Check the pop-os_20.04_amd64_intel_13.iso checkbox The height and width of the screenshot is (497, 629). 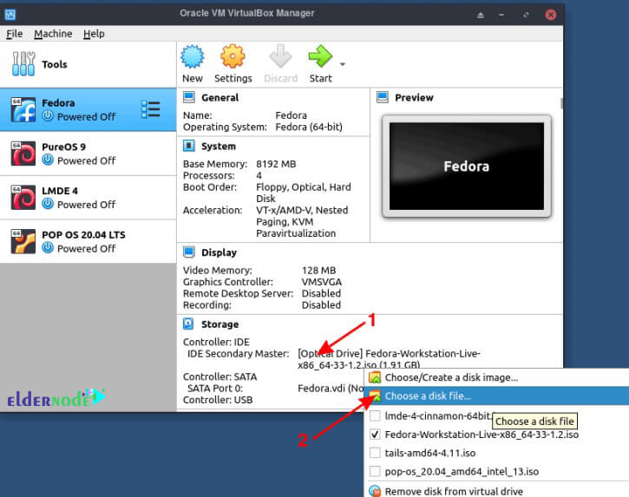point(375,471)
